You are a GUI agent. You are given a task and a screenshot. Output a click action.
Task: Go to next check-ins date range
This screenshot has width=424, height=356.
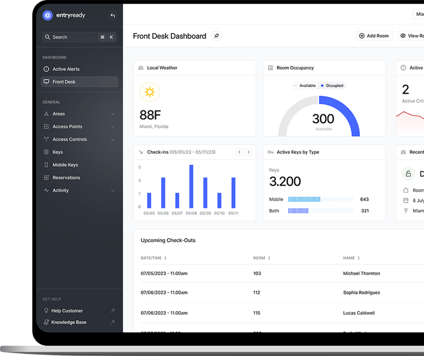click(x=249, y=152)
